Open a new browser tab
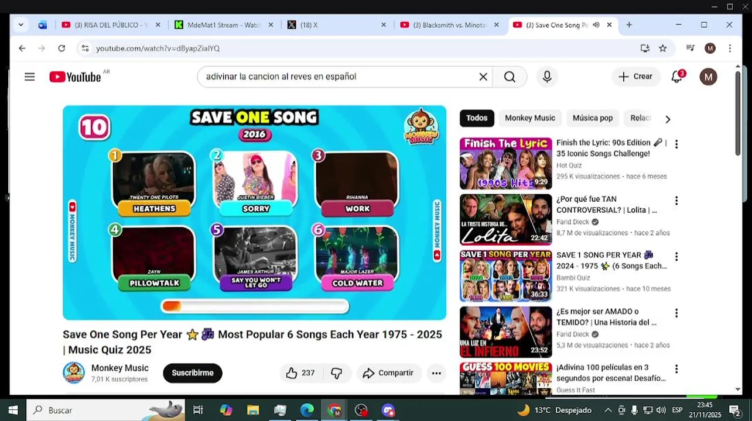Screen dimensions: 752x421 click(629, 25)
